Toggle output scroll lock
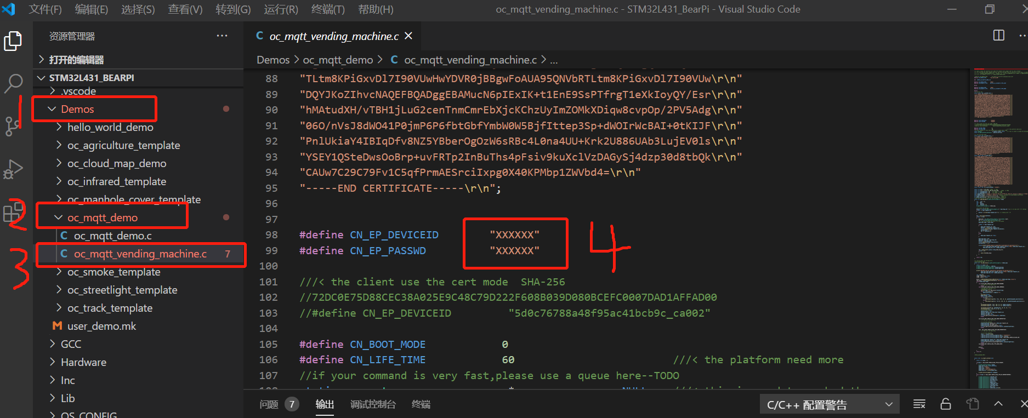1028x418 pixels. 946,404
